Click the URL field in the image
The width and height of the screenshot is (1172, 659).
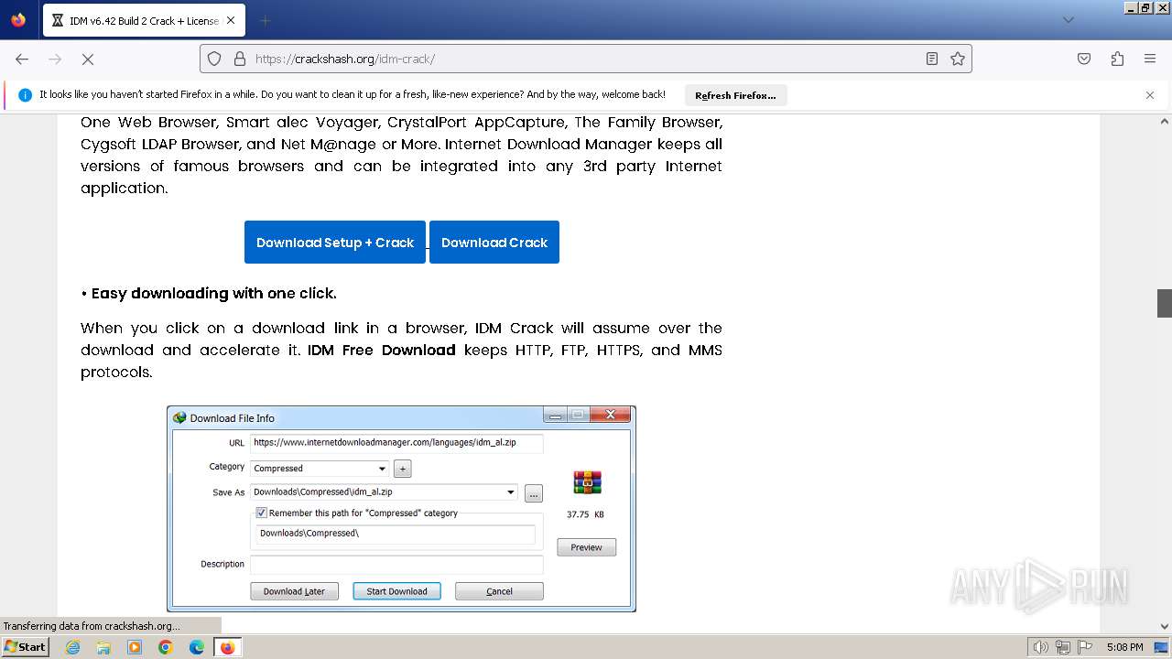tap(396, 443)
